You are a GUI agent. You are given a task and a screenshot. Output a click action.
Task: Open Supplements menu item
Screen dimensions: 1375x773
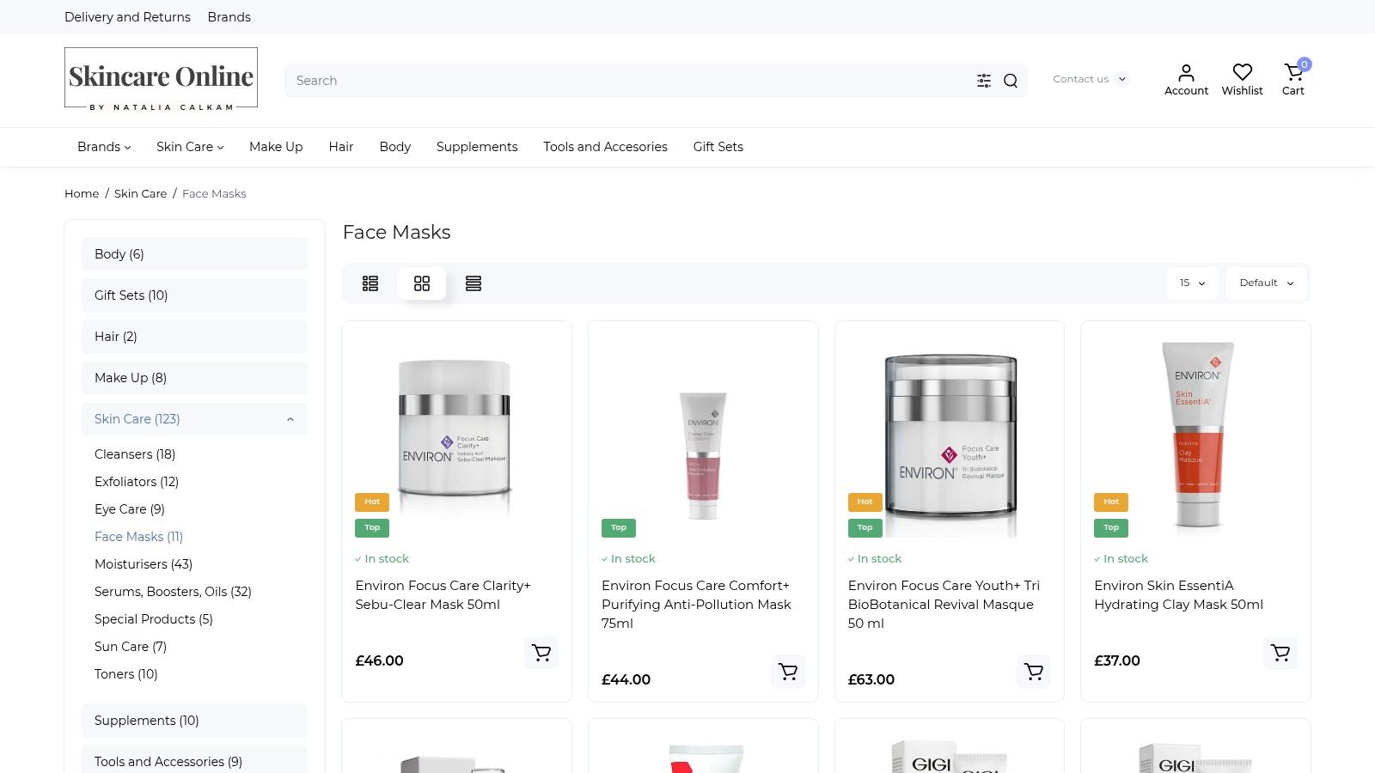coord(477,147)
